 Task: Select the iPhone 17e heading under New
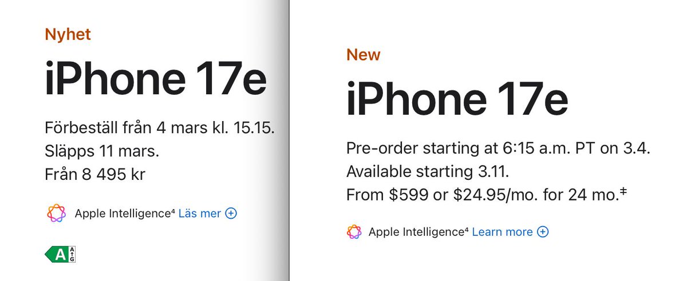457,101
